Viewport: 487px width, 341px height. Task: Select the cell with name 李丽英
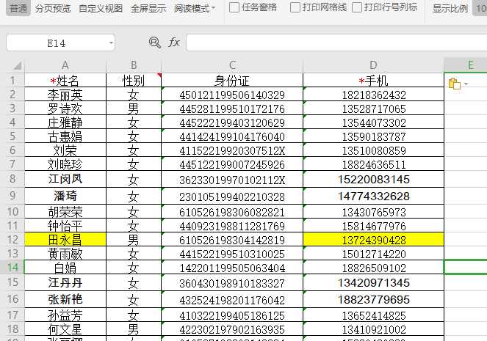pos(65,95)
